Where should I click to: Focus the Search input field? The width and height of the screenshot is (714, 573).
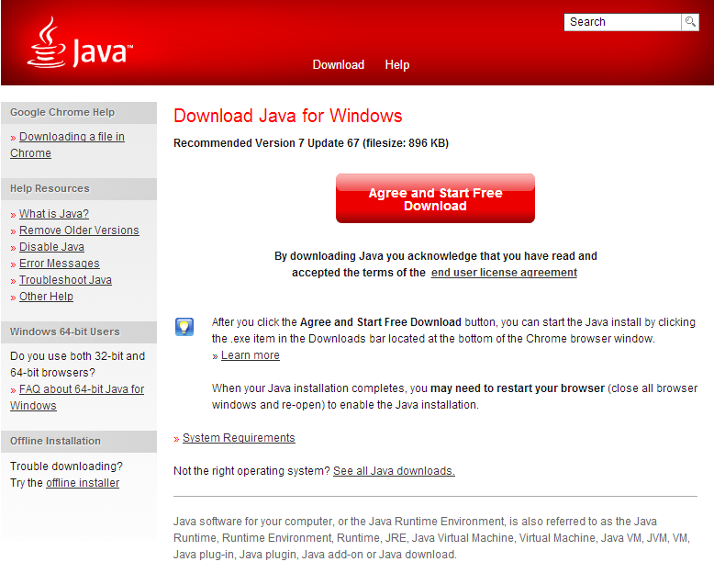coord(622,22)
